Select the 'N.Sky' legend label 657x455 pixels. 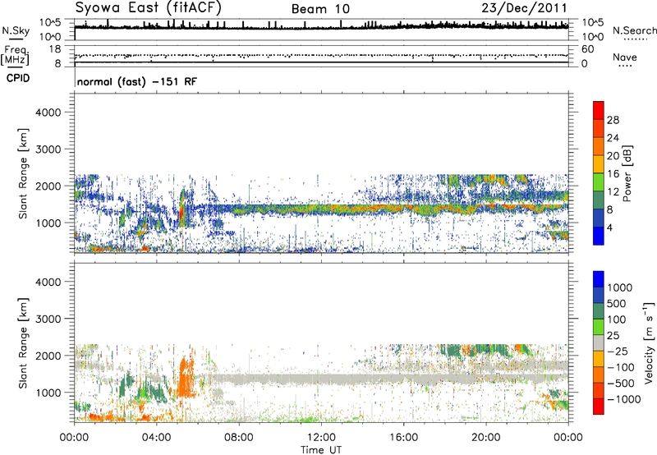pos(16,30)
